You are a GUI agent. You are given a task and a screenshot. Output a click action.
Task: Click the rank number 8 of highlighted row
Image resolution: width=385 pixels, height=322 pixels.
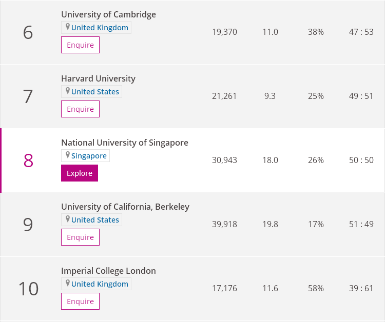pyautogui.click(x=28, y=160)
